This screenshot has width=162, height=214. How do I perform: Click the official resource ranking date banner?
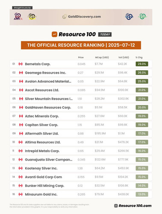click(81, 45)
